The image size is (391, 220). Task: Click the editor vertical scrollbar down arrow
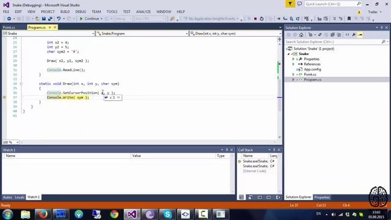[x=280, y=137]
